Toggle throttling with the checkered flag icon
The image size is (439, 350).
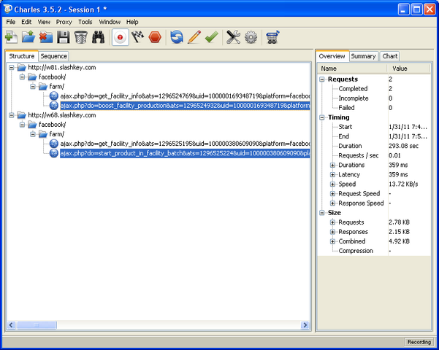[138, 37]
